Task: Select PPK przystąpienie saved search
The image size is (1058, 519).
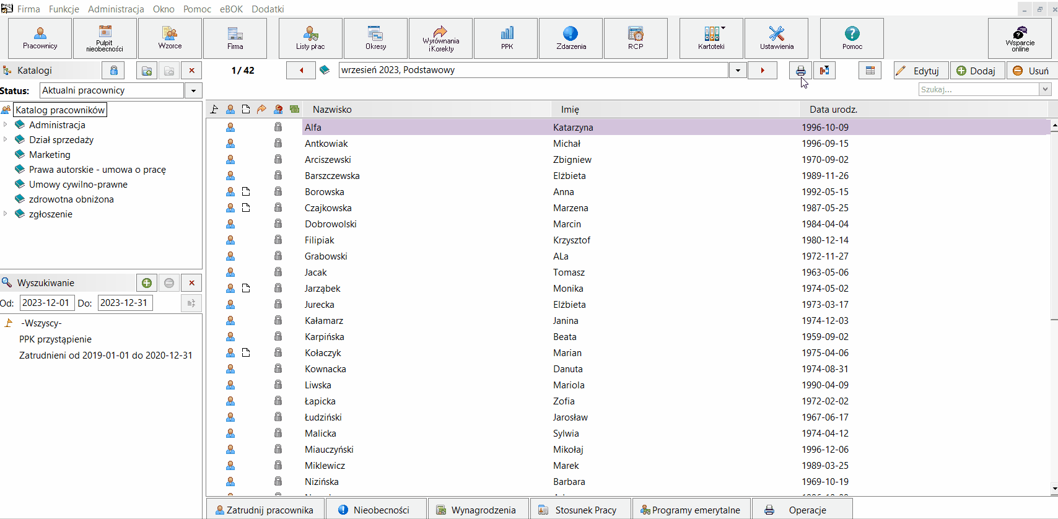Action: pyautogui.click(x=55, y=339)
